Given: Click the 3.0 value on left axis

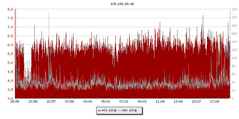Looking at the screenshot, I should point(10,98).
